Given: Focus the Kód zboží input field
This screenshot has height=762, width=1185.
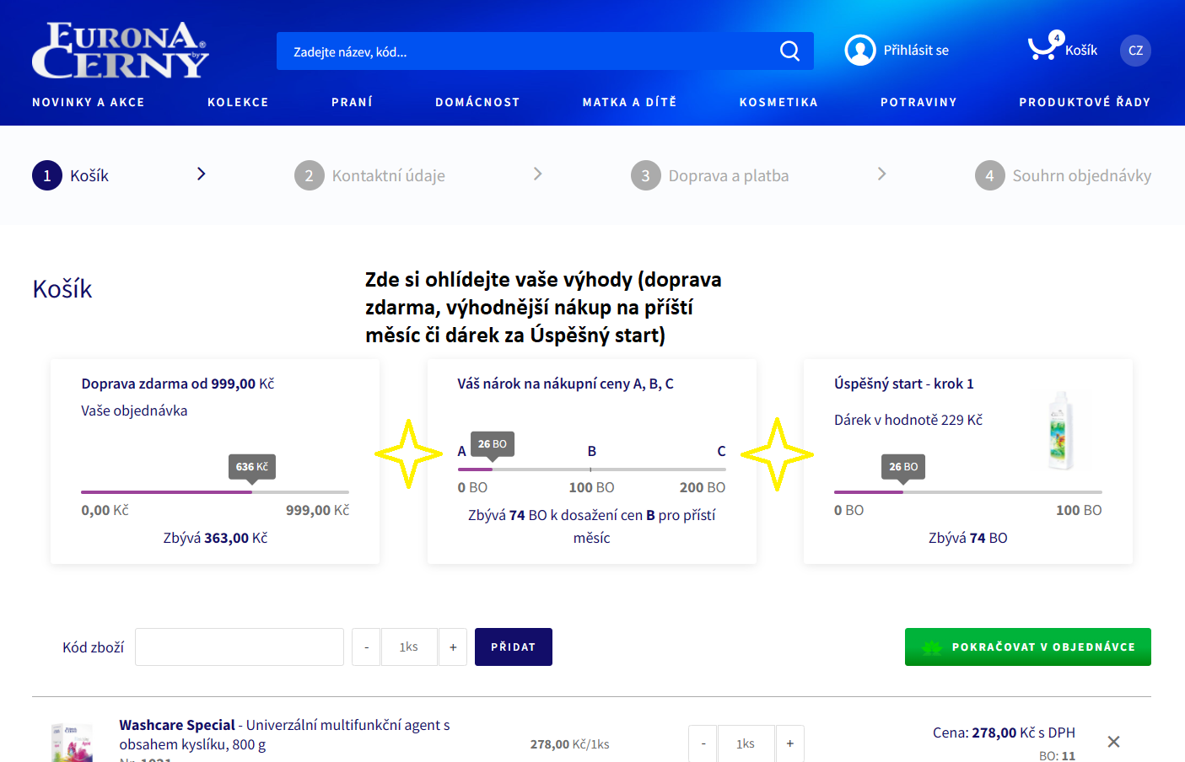Looking at the screenshot, I should 240,647.
